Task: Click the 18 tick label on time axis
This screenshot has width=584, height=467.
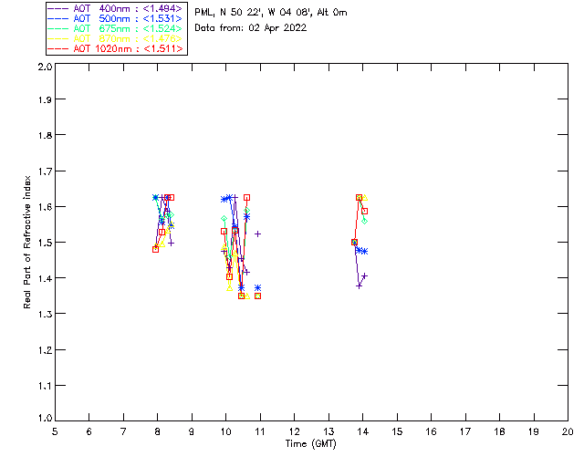Action: coord(499,431)
